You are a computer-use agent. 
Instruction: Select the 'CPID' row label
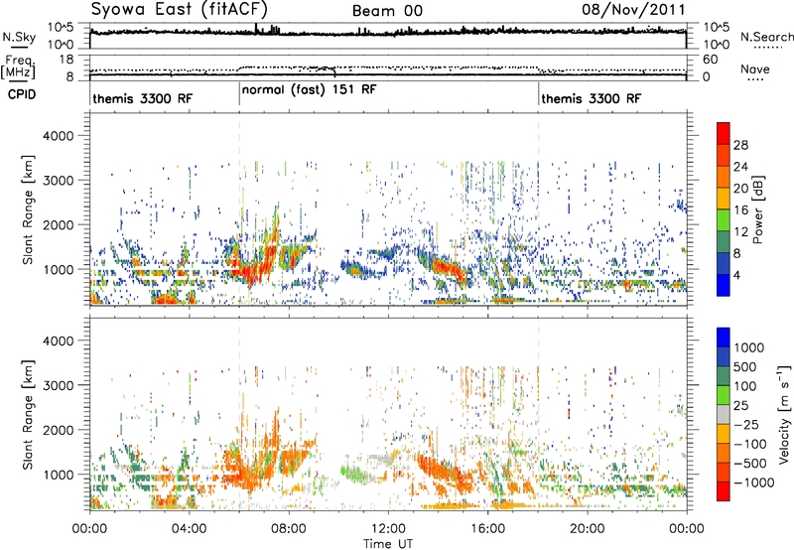coord(22,94)
